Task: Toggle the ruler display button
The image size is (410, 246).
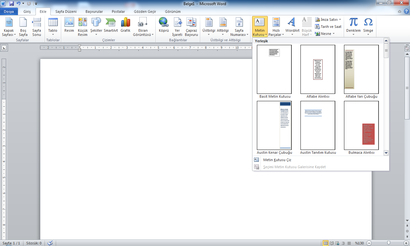Action: 407,49
